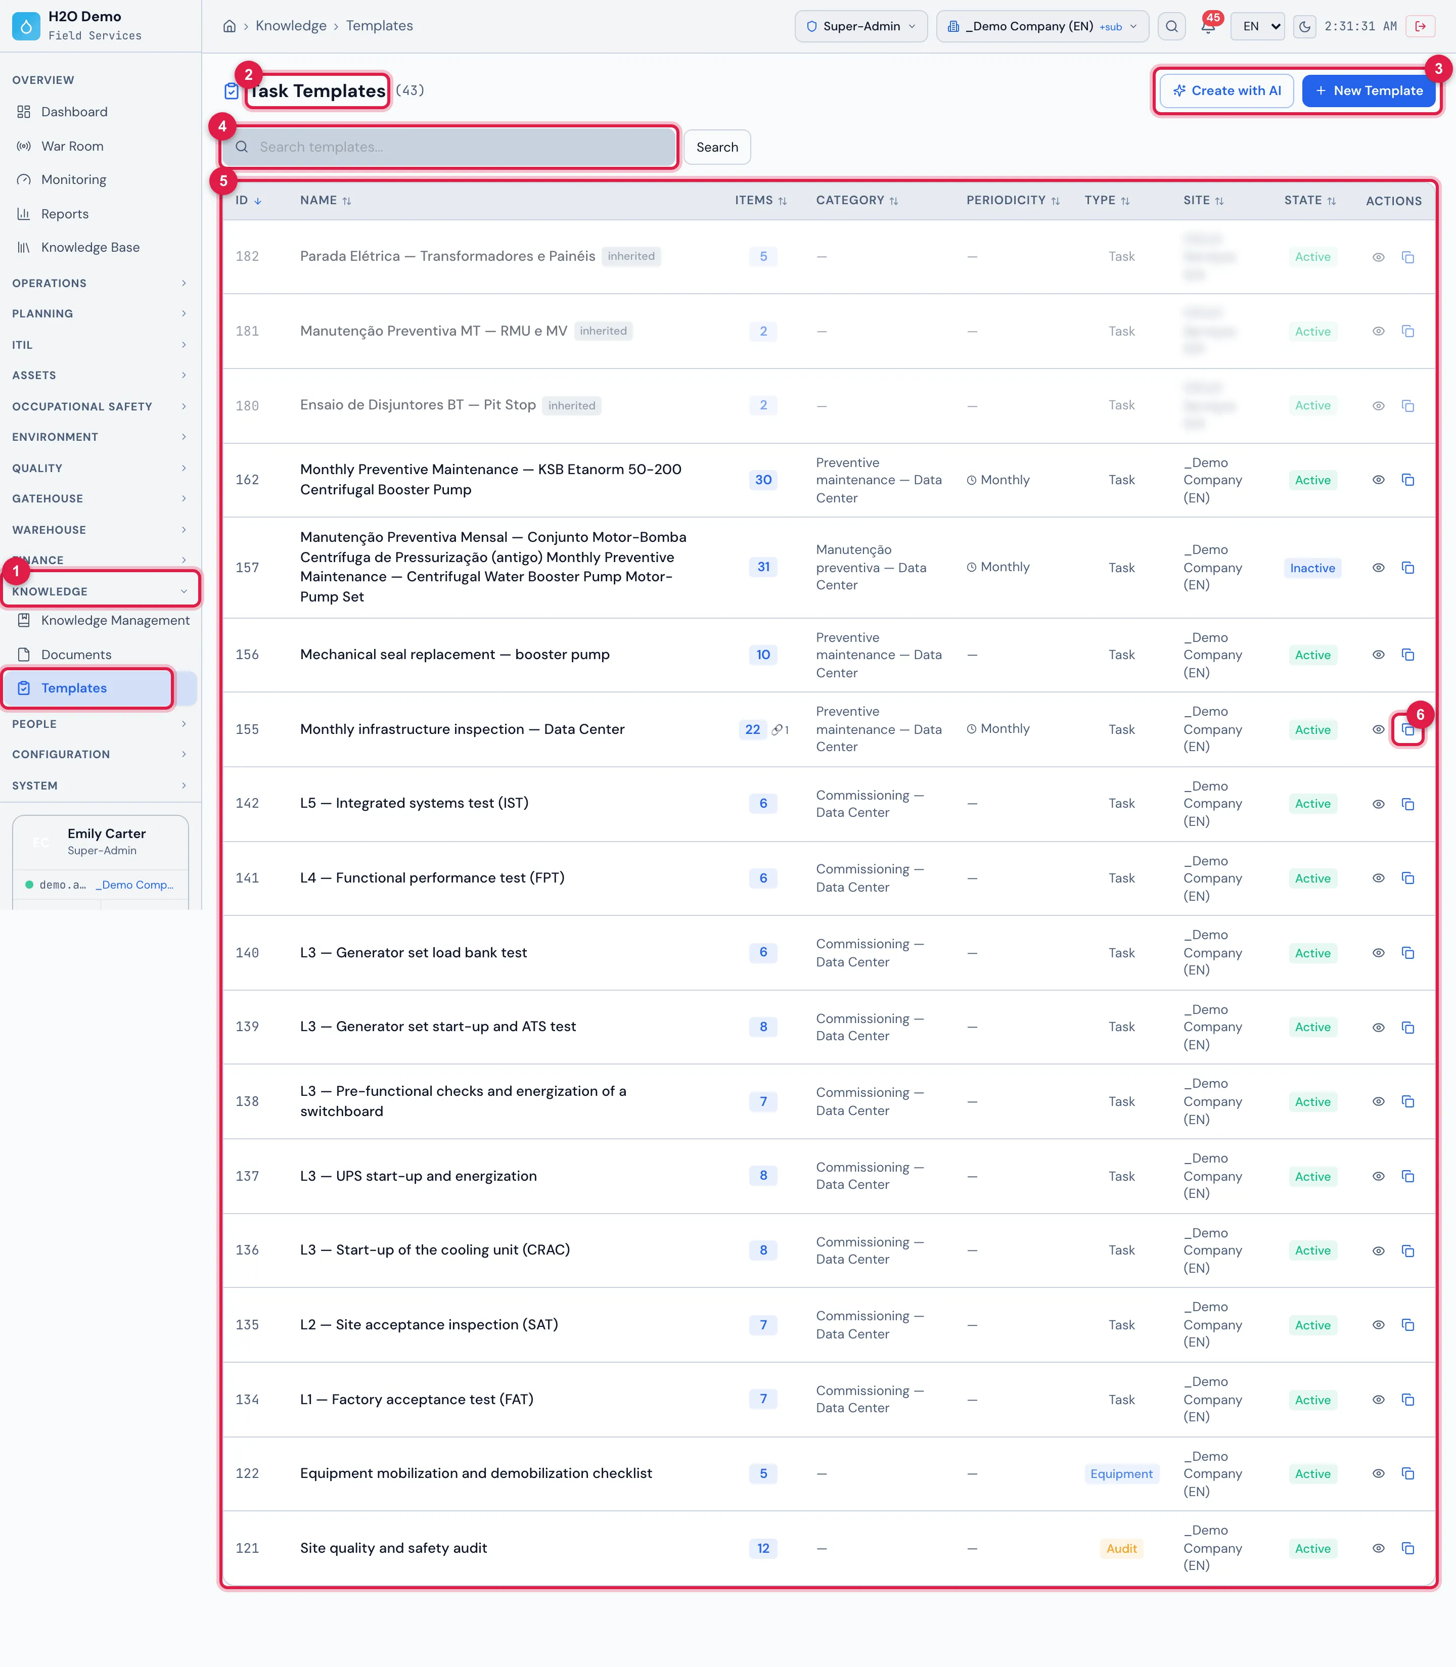The width and height of the screenshot is (1456, 1667).
Task: Go to Monitoring in sidebar
Action: click(x=101, y=179)
